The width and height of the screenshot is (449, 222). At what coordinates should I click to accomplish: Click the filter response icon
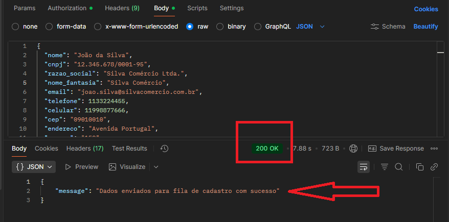(x=385, y=167)
